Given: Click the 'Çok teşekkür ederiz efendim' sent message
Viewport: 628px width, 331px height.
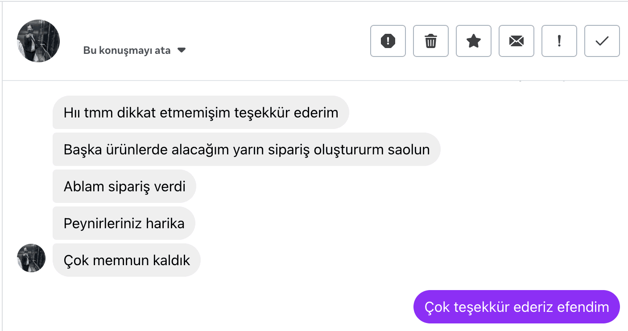Looking at the screenshot, I should pos(516,307).
